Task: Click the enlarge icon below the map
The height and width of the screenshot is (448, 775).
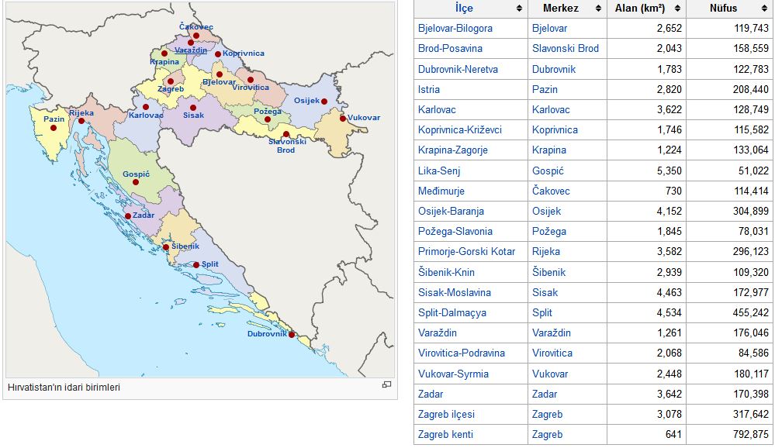Action: pyautogui.click(x=386, y=385)
